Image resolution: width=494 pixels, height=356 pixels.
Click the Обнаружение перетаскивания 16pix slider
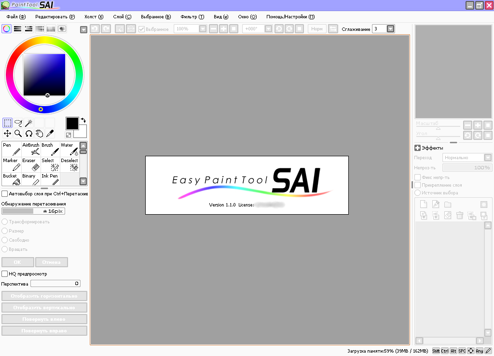click(33, 211)
